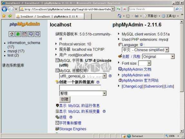Open the Chinese simplified language dropdown

pyautogui.click(x=145, y=50)
